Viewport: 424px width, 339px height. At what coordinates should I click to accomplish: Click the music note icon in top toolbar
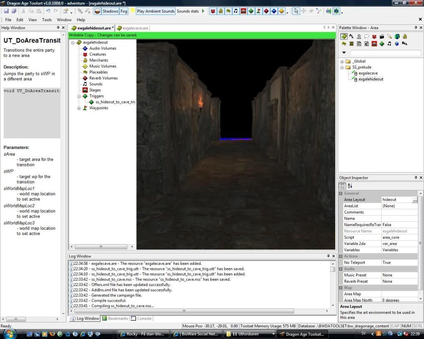coord(236,11)
